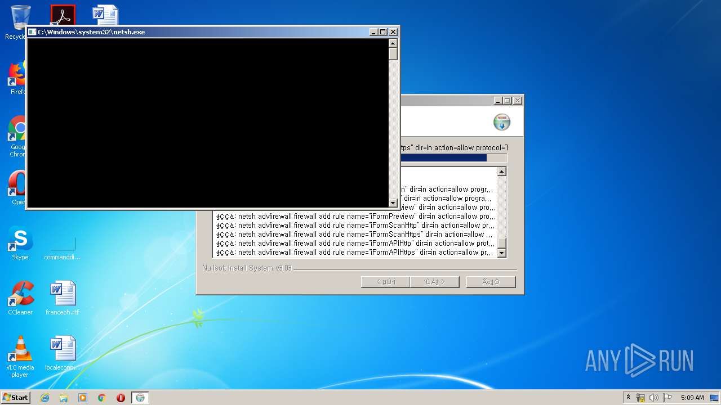Launch CCleaner from the desktop
Screen dimensions: 721x405
point(20,299)
